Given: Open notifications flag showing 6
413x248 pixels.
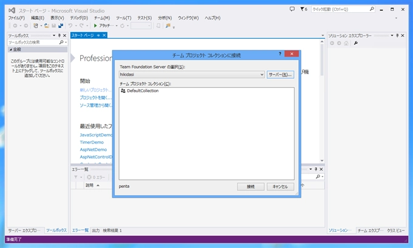Looking at the screenshot, I should coord(304,9).
